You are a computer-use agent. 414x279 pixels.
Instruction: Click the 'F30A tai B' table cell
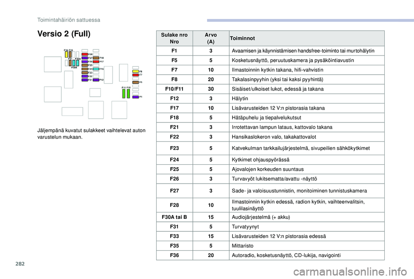click(x=174, y=217)
